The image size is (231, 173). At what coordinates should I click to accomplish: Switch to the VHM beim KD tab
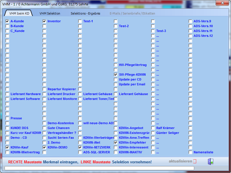click(x=19, y=13)
